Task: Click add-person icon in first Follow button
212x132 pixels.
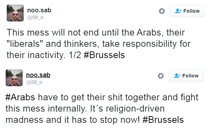Action: click(178, 11)
